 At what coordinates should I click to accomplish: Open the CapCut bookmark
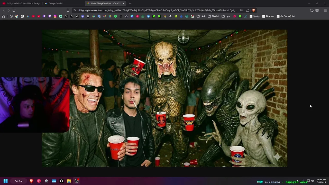click(88, 16)
